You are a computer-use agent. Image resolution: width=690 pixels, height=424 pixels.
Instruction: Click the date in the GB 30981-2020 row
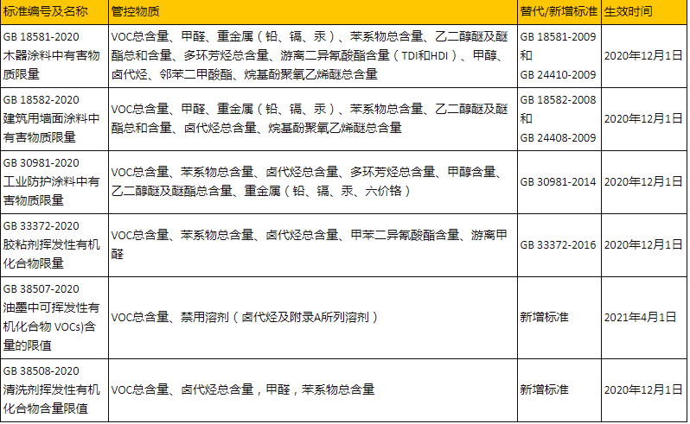(x=644, y=182)
